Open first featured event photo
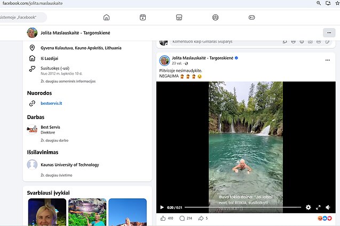Screen dimensions: 340x226 [47, 212]
